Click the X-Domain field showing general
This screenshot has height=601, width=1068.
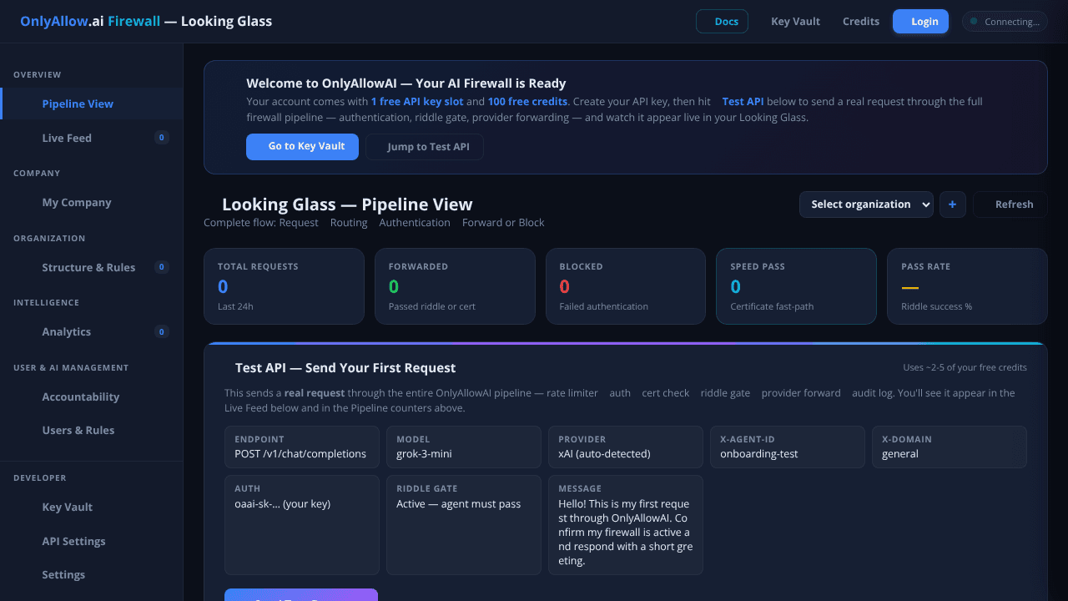pos(950,447)
